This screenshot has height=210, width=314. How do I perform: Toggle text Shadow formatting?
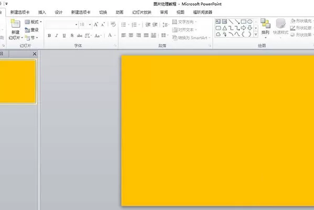[72, 36]
